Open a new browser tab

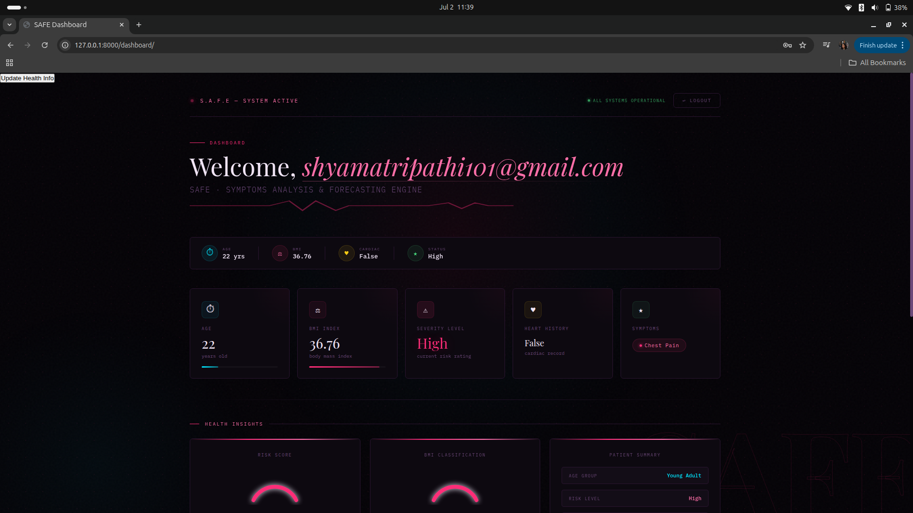139,25
